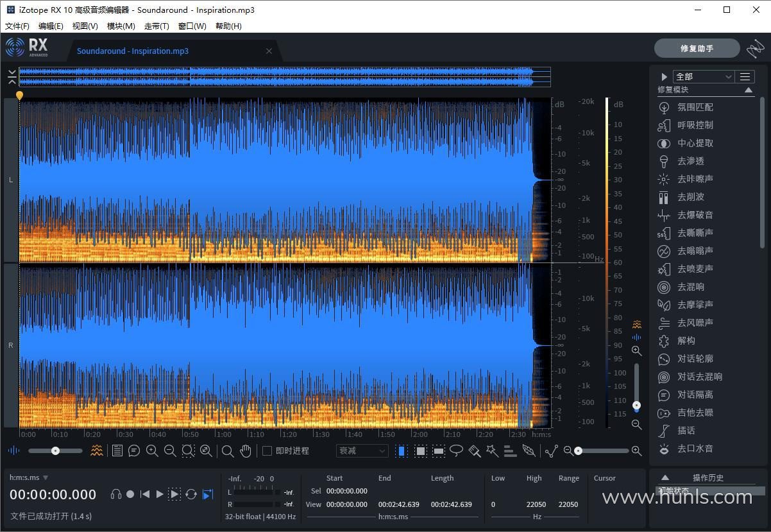Toggle playhead follows playback button

click(x=207, y=493)
